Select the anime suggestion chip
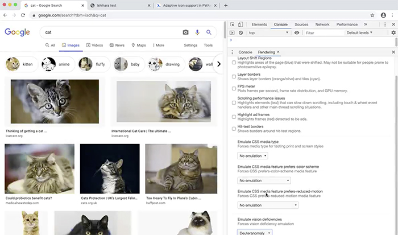The width and height of the screenshot is (398, 235). (57, 64)
